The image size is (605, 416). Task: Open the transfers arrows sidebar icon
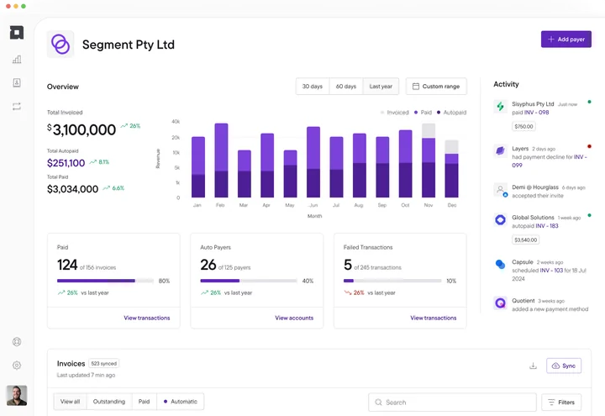pyautogui.click(x=17, y=106)
